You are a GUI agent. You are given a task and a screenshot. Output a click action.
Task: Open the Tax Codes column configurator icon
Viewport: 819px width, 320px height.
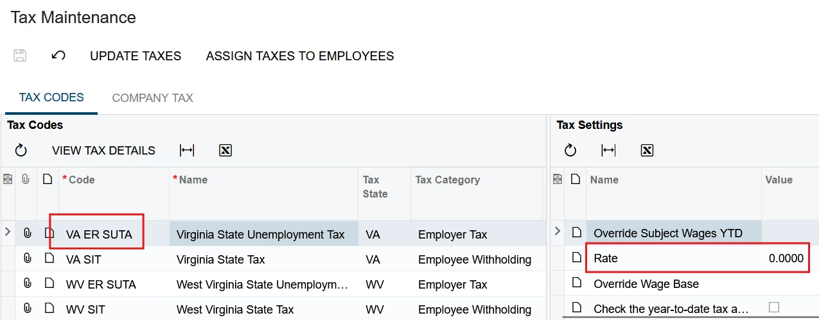(x=8, y=180)
